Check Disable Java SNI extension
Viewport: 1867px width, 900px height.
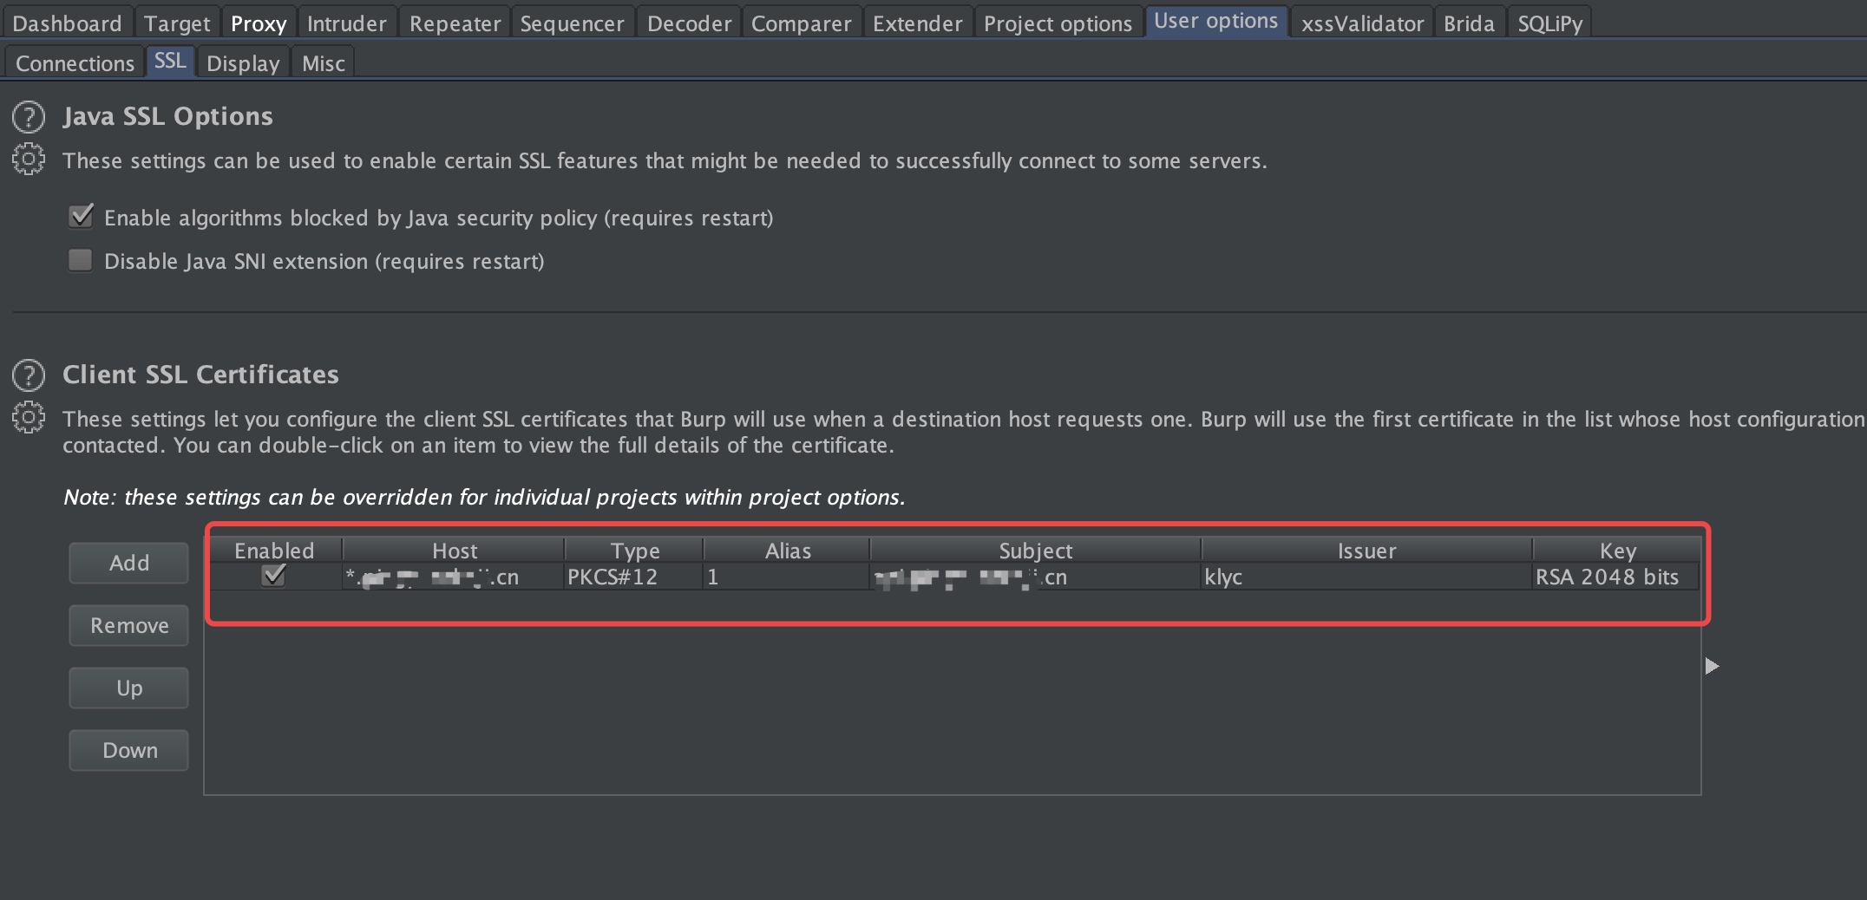81,260
